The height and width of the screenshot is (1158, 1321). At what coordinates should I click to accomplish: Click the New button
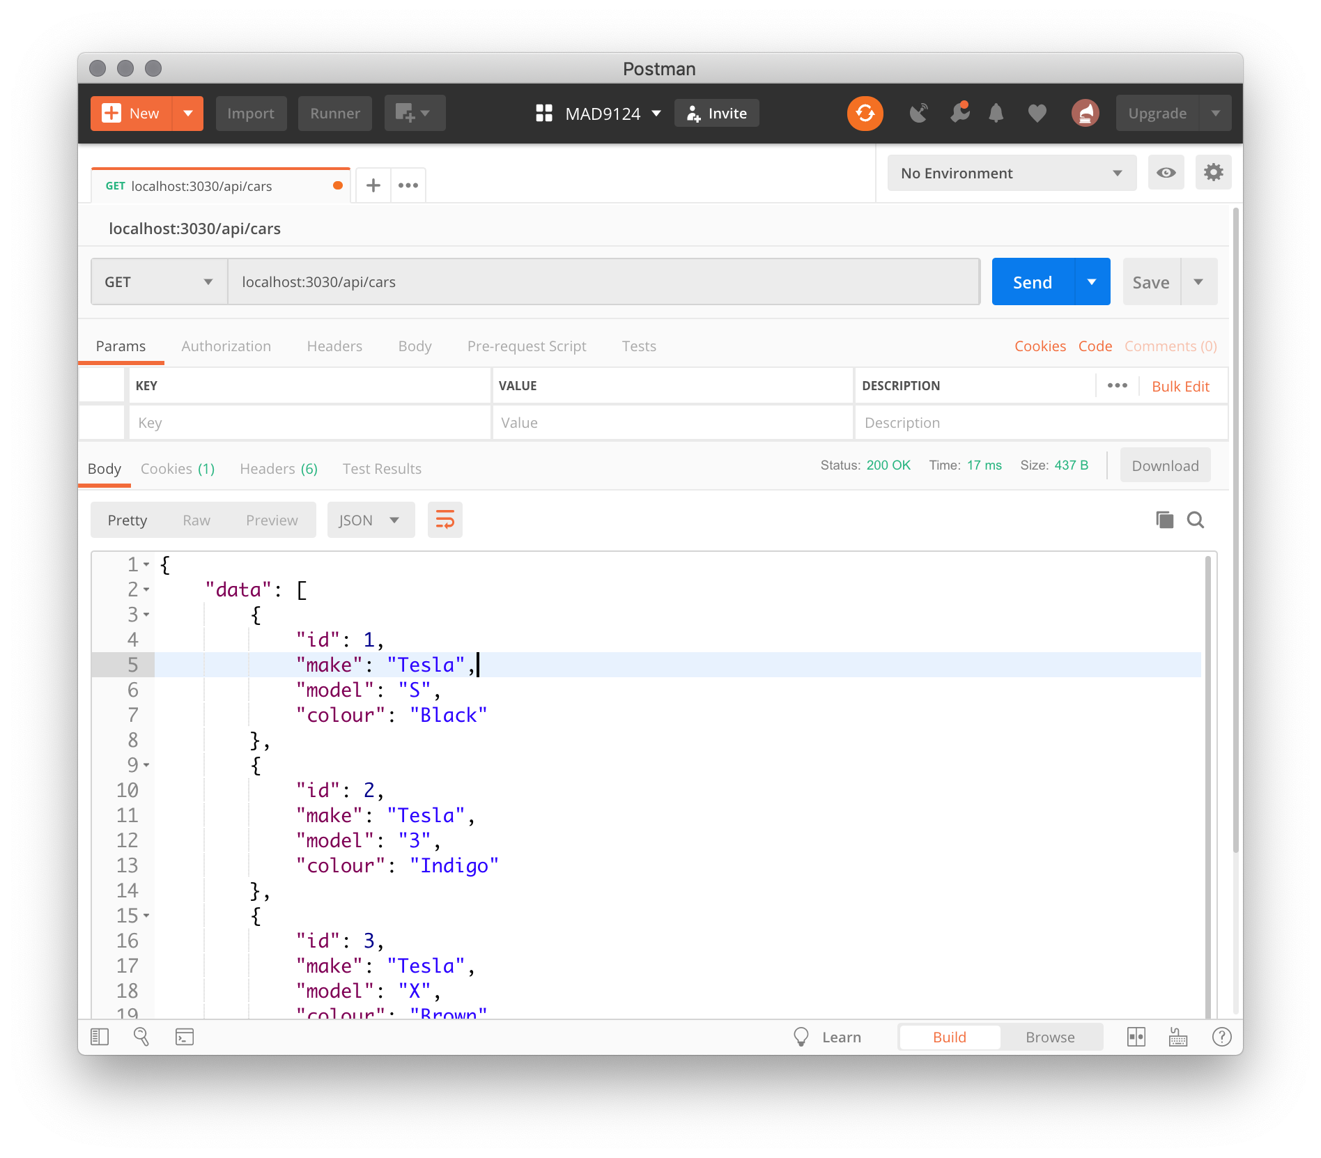[x=132, y=113]
